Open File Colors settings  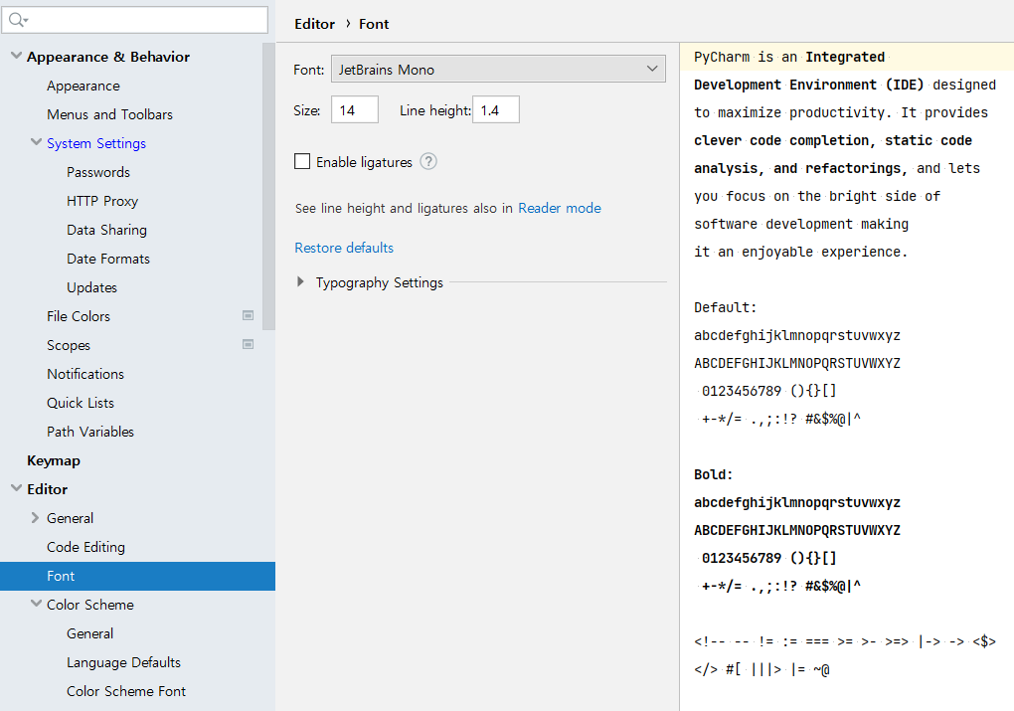pos(79,316)
